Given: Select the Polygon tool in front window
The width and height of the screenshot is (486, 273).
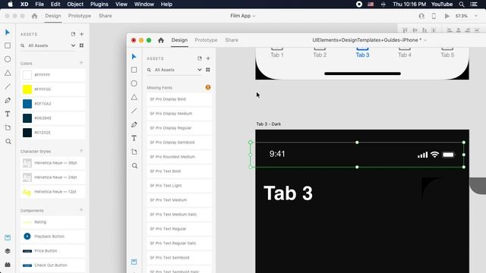Looking at the screenshot, I should (x=134, y=97).
